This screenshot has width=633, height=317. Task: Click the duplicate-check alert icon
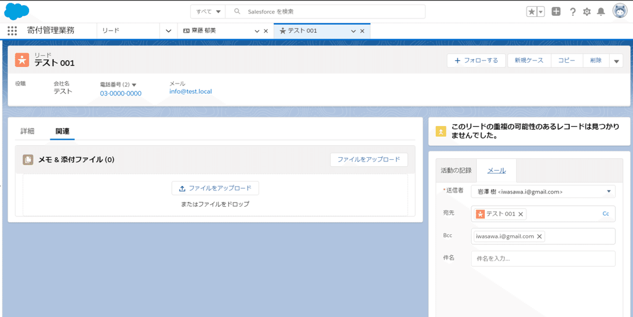(442, 131)
